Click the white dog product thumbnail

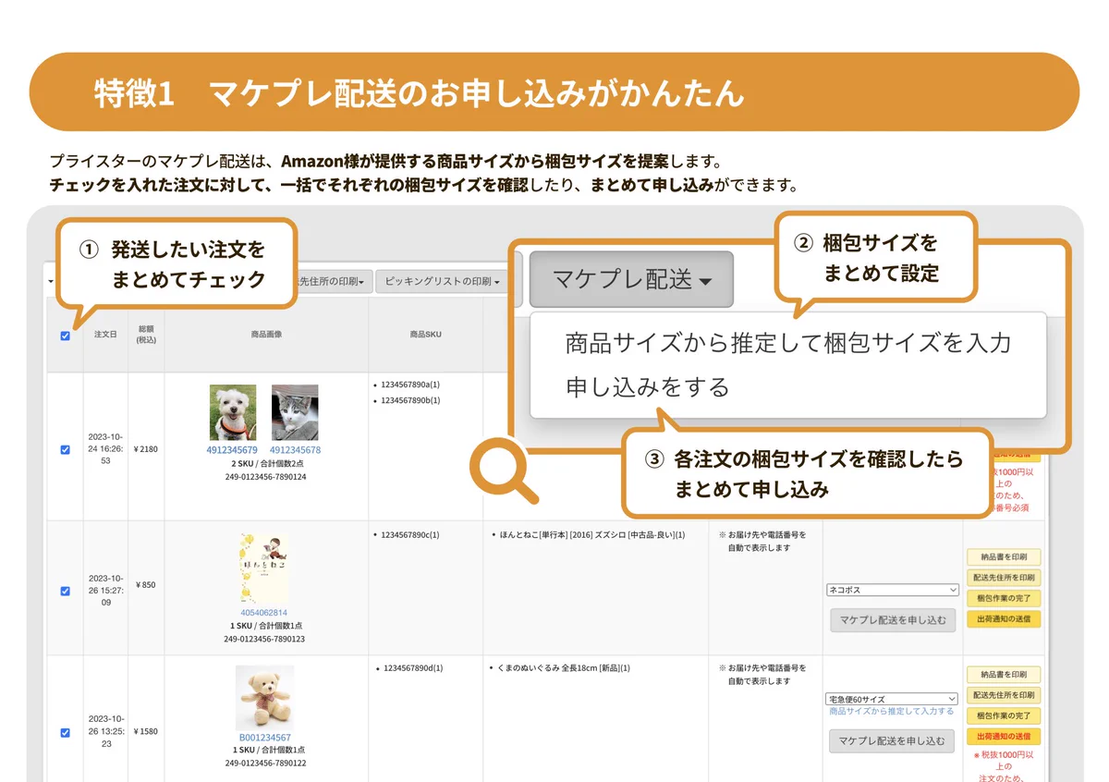coord(233,412)
